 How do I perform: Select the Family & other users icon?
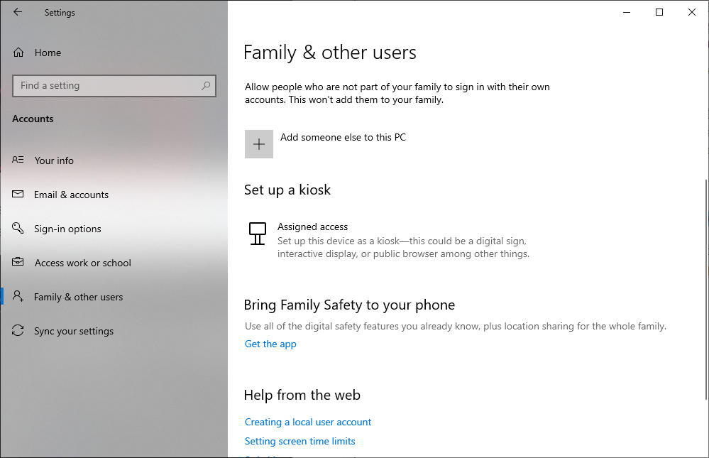[x=18, y=297]
